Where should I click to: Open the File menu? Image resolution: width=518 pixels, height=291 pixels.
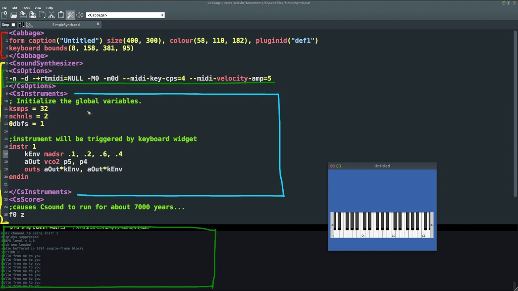click(4, 8)
